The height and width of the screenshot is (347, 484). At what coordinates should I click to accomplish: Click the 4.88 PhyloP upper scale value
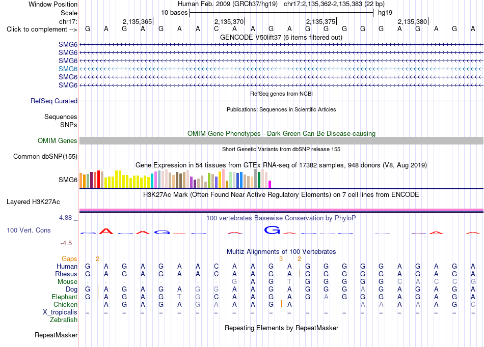66,218
